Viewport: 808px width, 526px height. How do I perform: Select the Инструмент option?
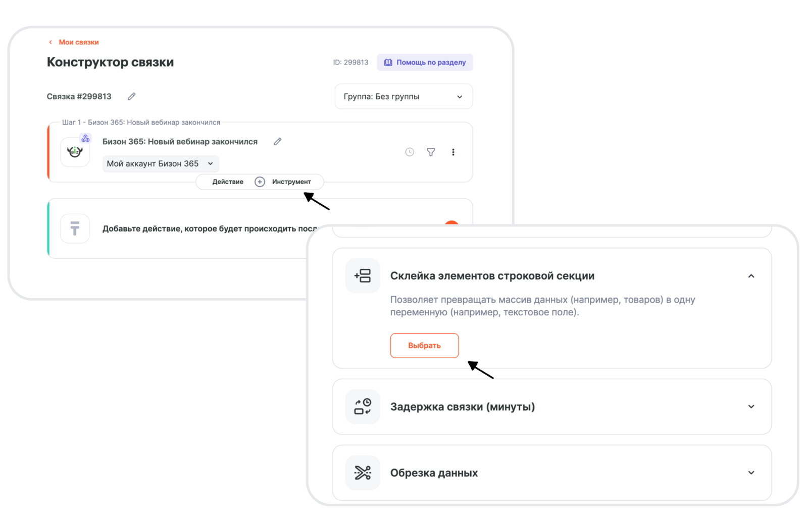291,182
